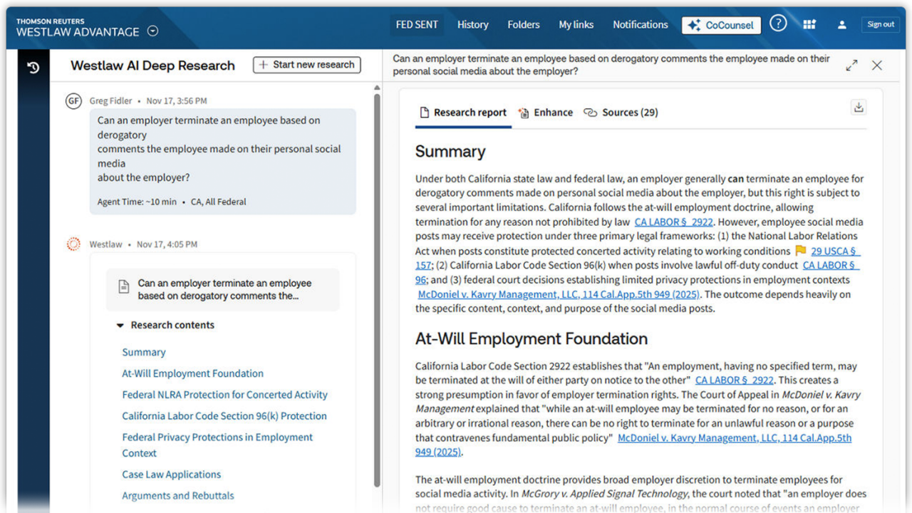
Task: Click the flag icon beside 29 USCA § 157
Action: pyautogui.click(x=799, y=251)
